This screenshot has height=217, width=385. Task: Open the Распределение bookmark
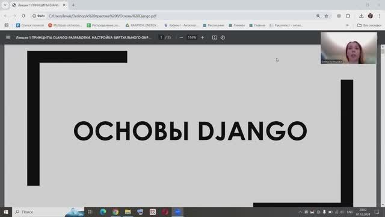click(x=103, y=25)
